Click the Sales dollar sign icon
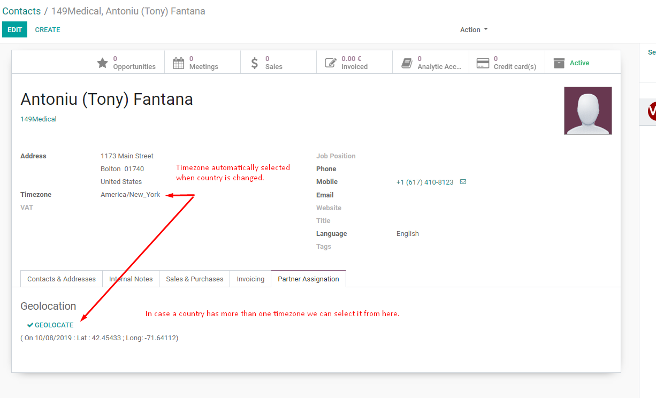 coord(255,63)
